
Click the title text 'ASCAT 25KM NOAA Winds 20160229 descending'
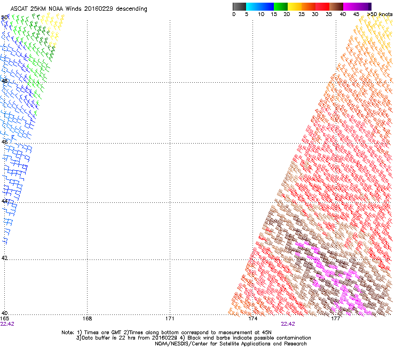[78, 9]
